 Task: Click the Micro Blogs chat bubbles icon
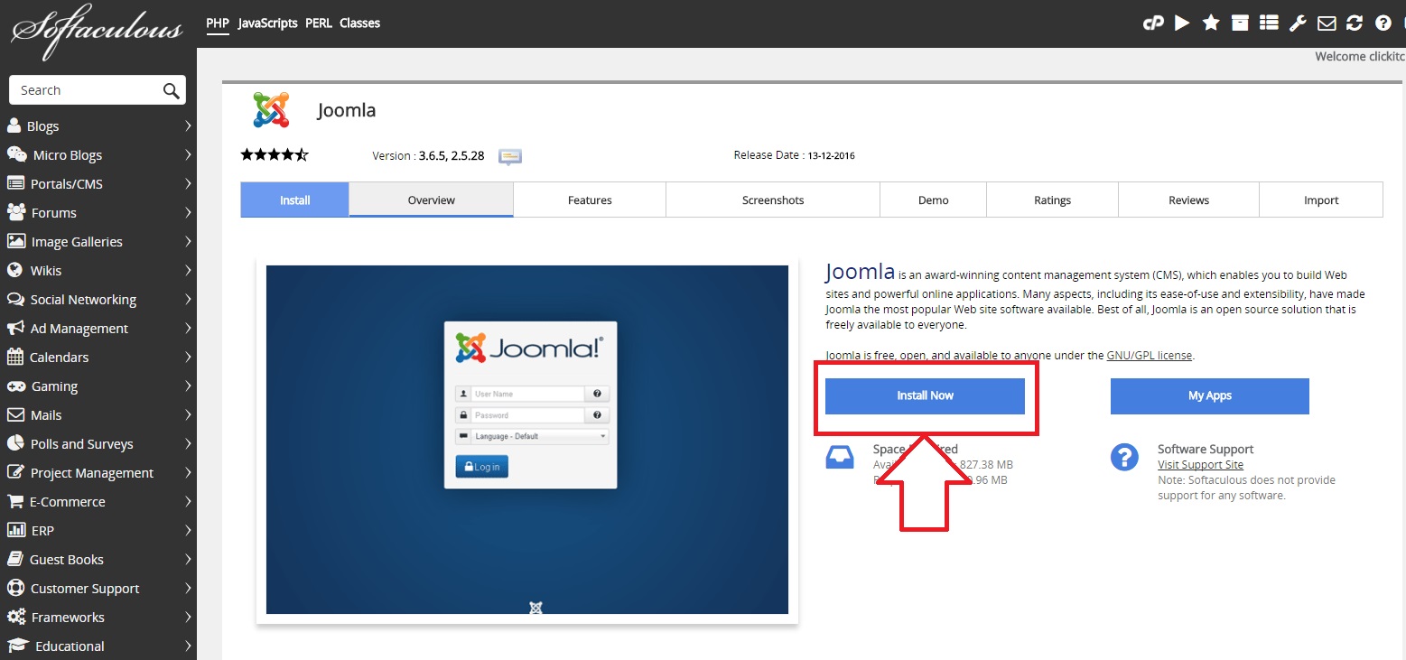16,154
